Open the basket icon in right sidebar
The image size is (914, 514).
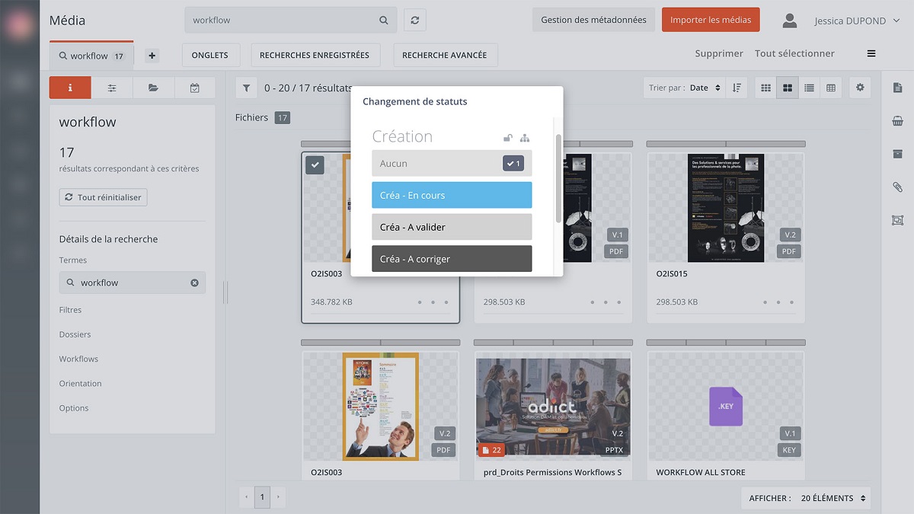pos(897,121)
